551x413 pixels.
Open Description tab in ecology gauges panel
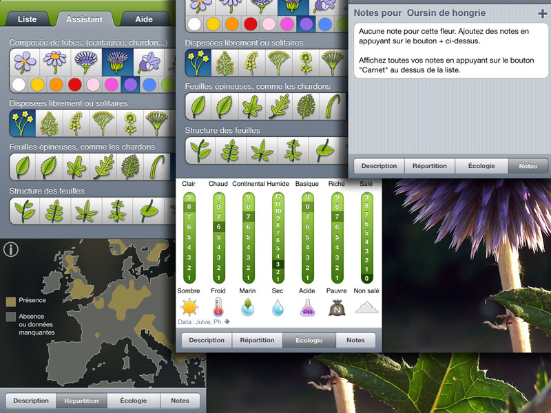207,340
